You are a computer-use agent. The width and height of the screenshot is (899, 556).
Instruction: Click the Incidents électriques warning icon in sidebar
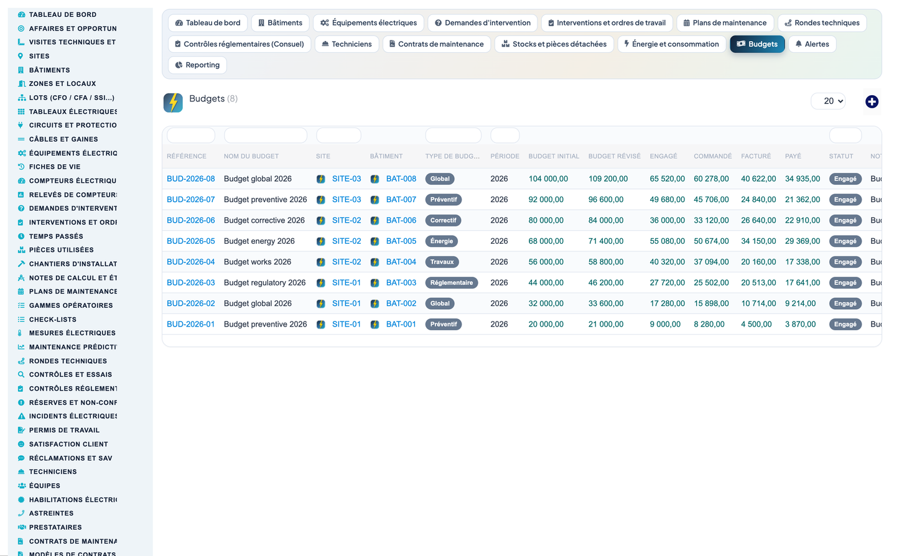click(x=21, y=416)
